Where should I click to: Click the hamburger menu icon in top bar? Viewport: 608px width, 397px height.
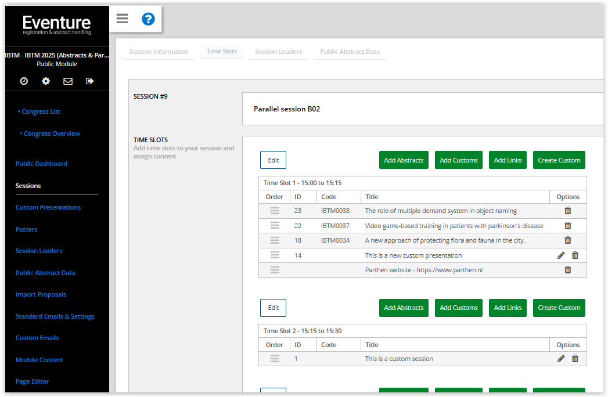pyautogui.click(x=122, y=19)
